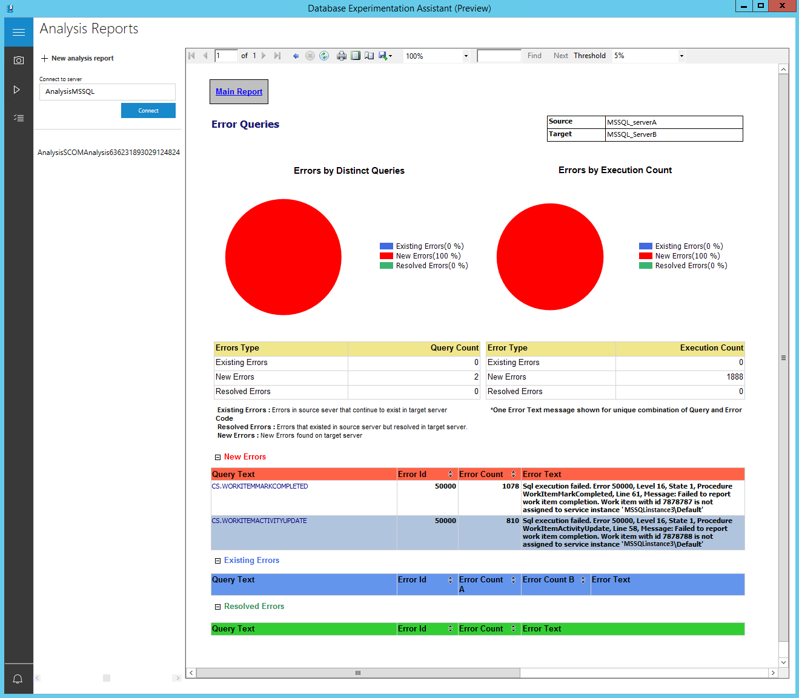
Task: Collapse the Resolved Errors section
Action: tap(218, 607)
